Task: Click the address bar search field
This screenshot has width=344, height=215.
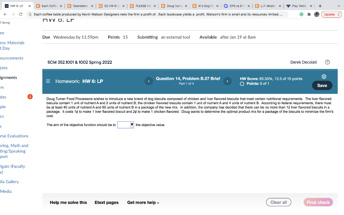Action: tap(158, 14)
